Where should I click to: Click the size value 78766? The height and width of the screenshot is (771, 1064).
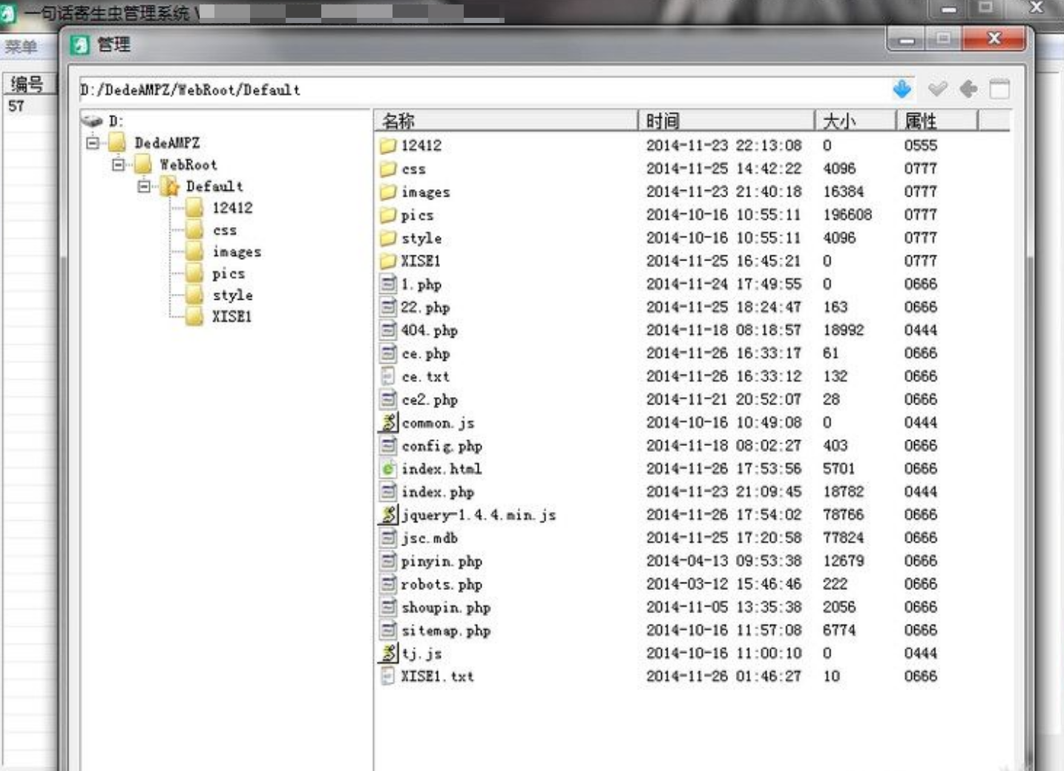click(x=843, y=514)
